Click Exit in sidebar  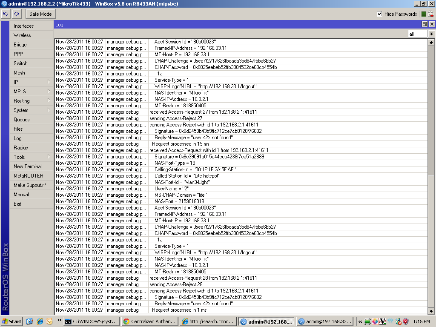(x=31, y=204)
